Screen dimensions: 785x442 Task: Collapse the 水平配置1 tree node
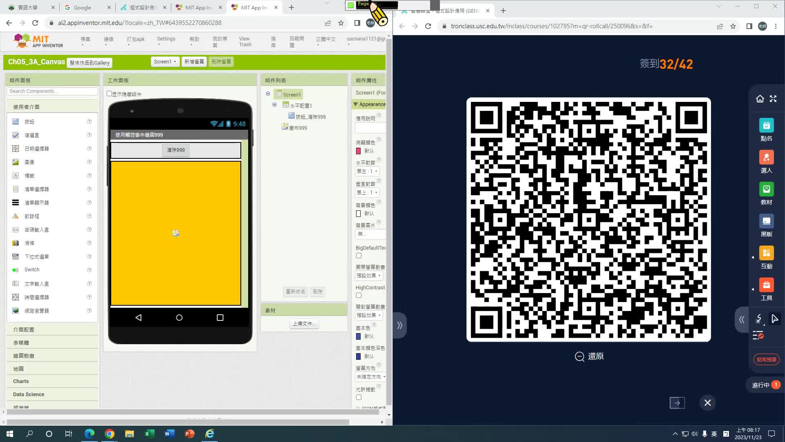[x=274, y=105]
